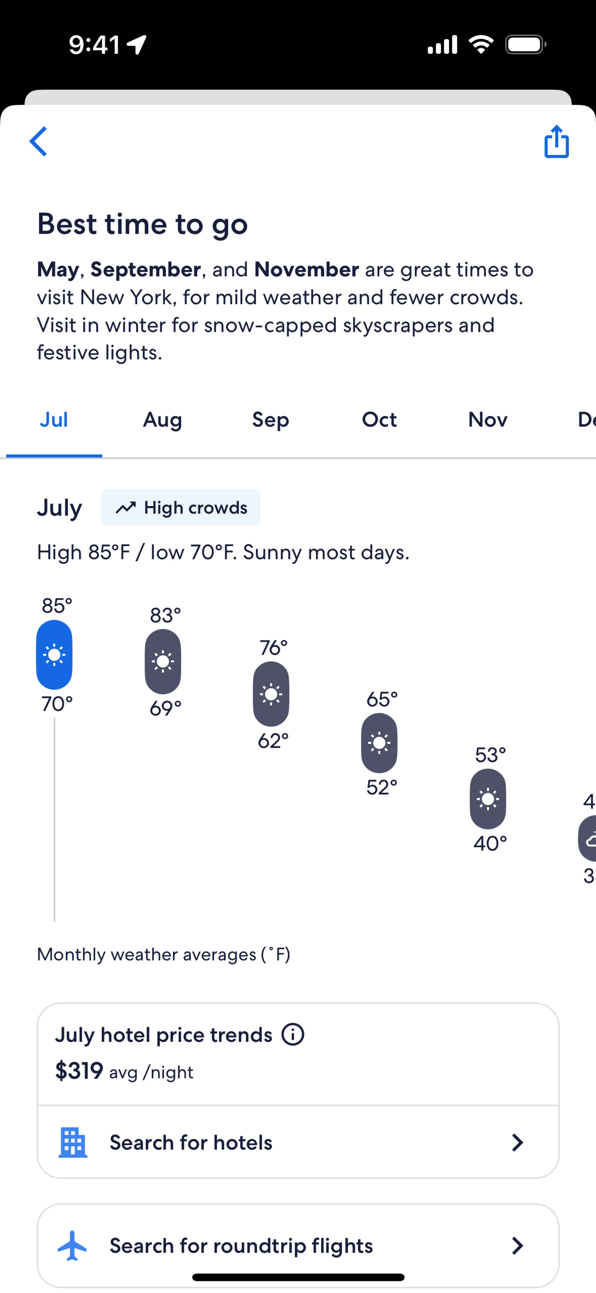
Task: Switch to the Nov tab
Action: 488,420
